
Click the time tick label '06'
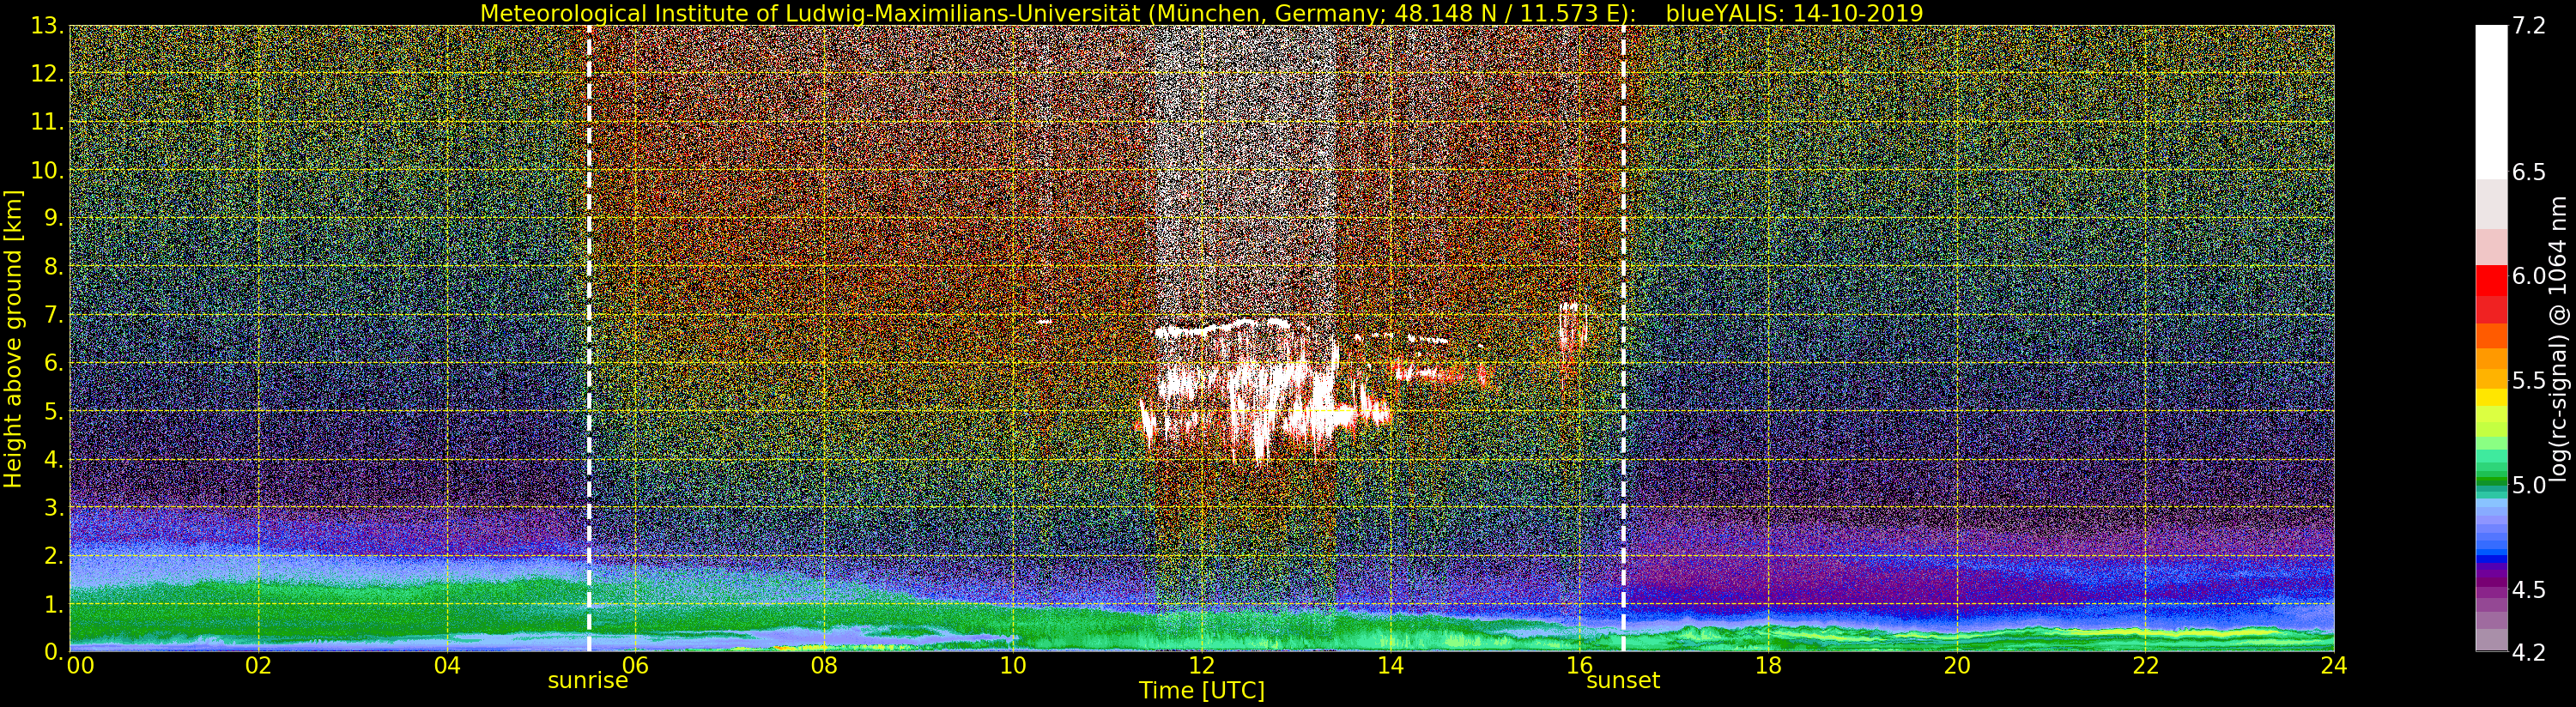pos(635,666)
